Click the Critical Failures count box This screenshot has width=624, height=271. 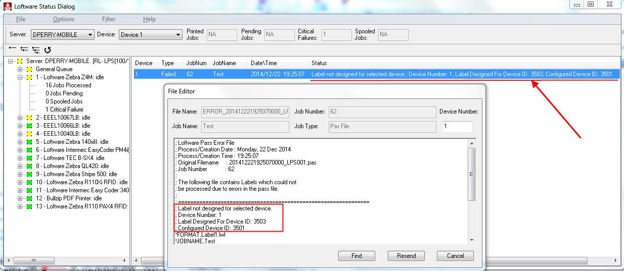coord(336,35)
